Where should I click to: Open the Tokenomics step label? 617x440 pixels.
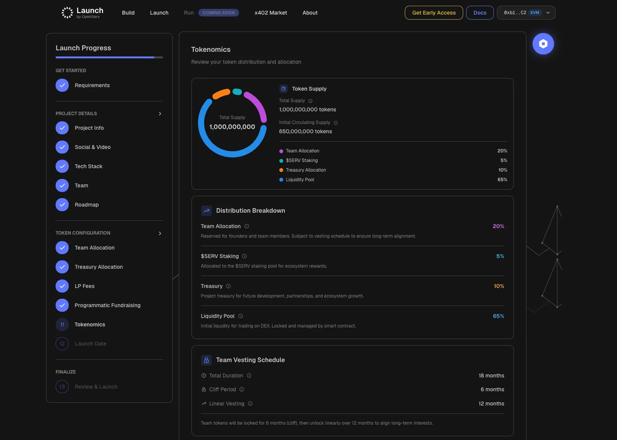pos(90,324)
